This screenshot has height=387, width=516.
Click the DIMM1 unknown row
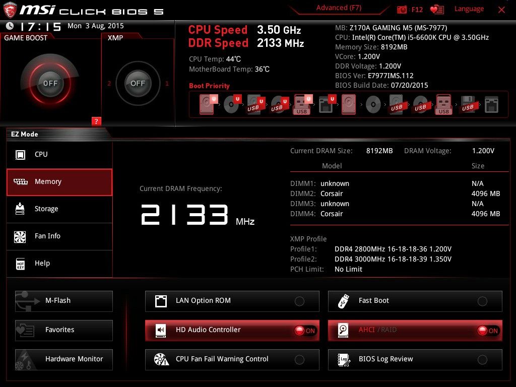[387, 183]
